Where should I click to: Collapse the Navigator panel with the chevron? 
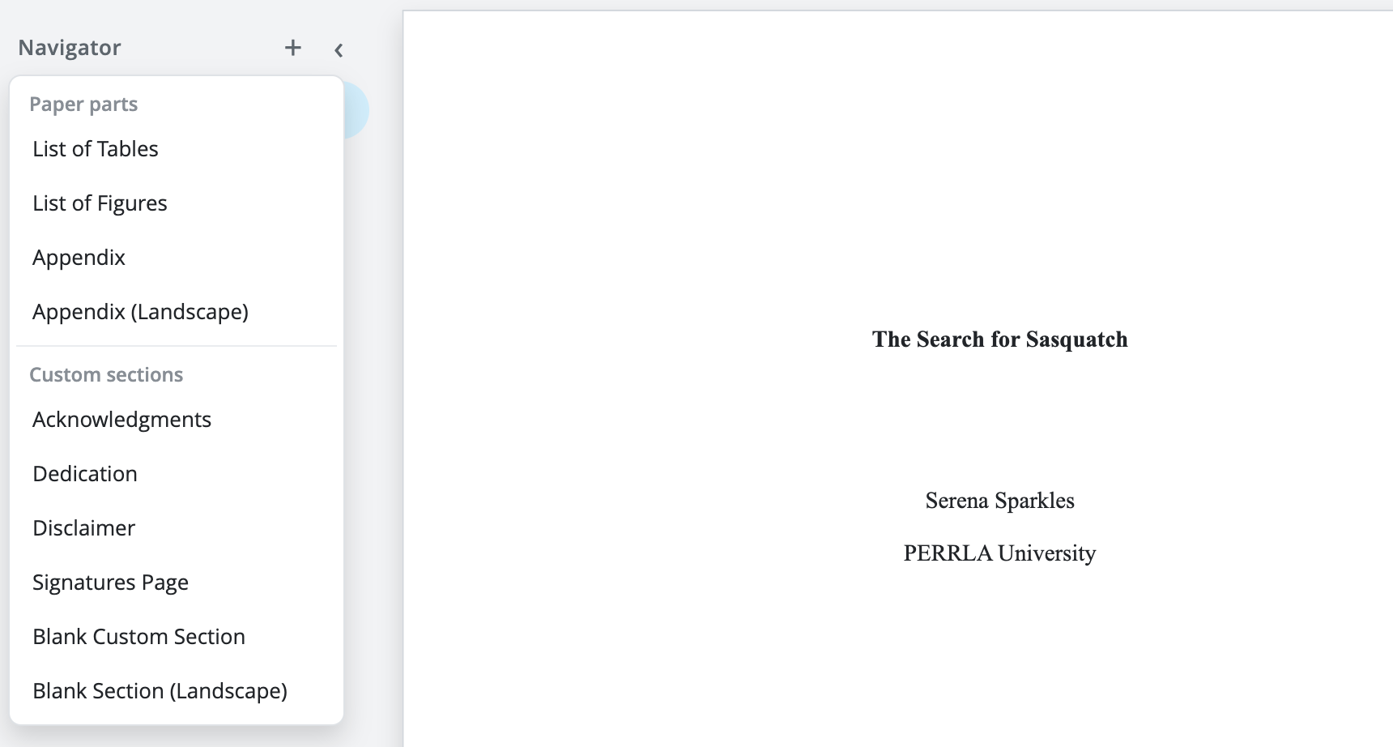click(x=339, y=50)
